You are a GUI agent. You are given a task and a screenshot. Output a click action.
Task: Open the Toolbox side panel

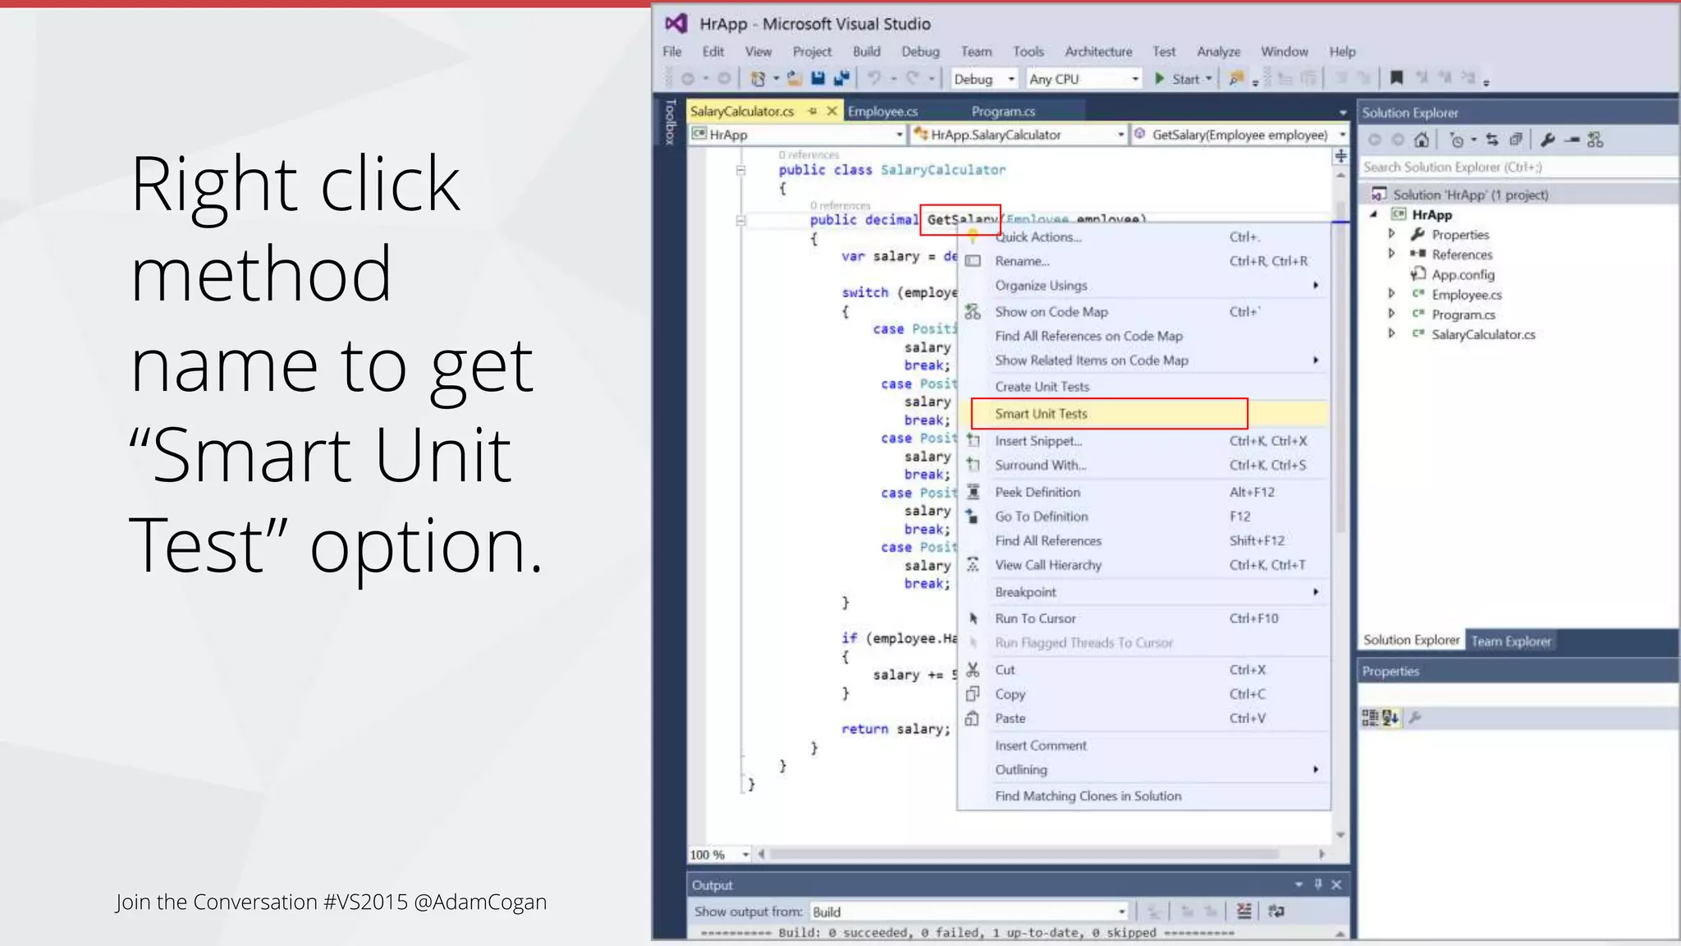coord(670,122)
